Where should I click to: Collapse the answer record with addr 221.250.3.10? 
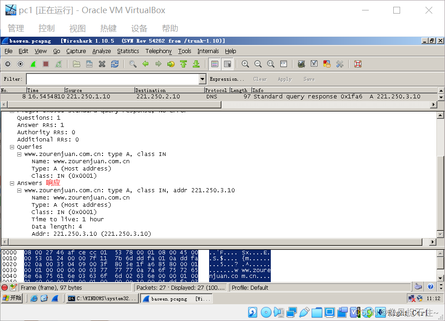(x=20, y=190)
